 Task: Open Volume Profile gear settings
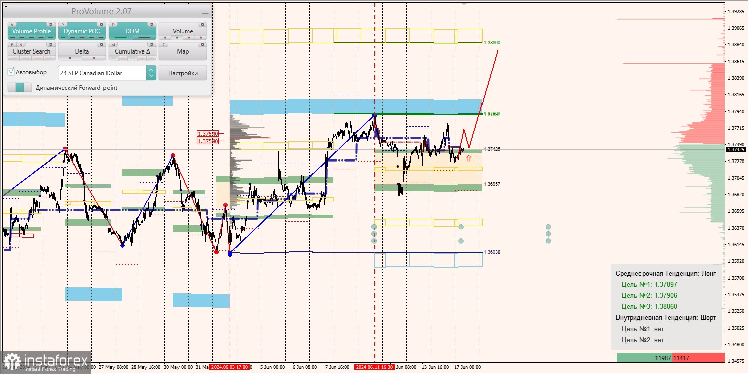point(51,24)
